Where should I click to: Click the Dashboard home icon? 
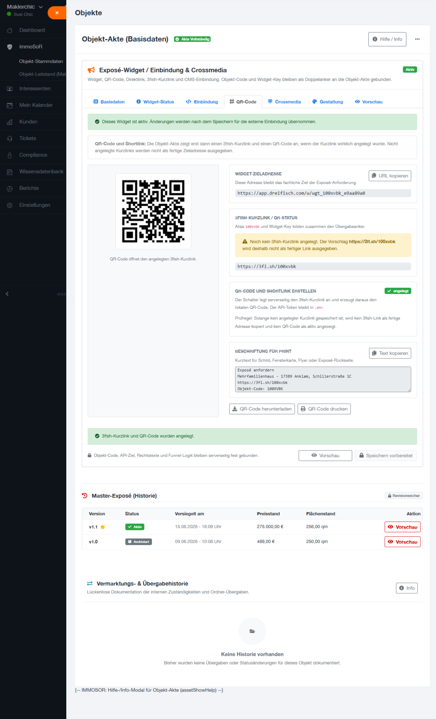click(10, 30)
